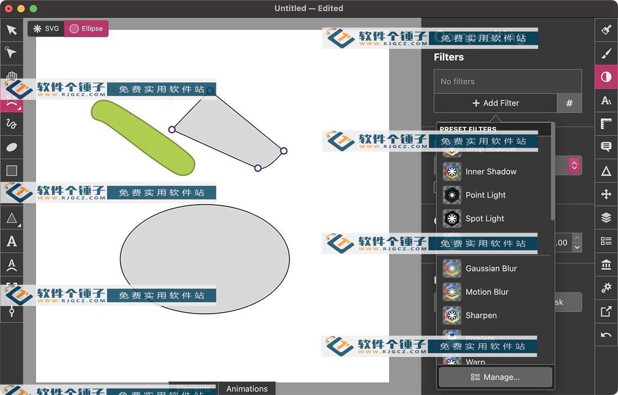Apply the Motion Blur preset filter
The height and width of the screenshot is (395, 618).
pyautogui.click(x=494, y=292)
